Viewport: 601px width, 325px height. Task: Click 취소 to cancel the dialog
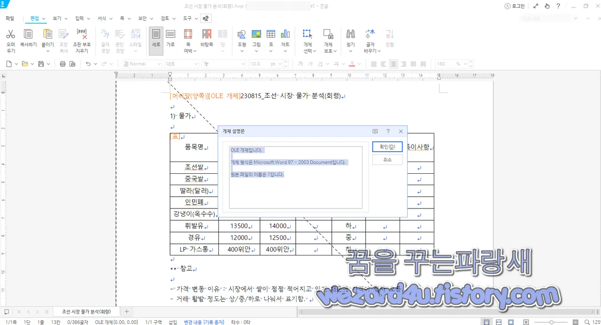click(387, 160)
